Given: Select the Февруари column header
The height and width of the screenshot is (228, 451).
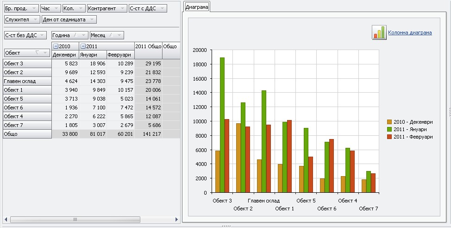Looking at the screenshot, I should 120,55.
